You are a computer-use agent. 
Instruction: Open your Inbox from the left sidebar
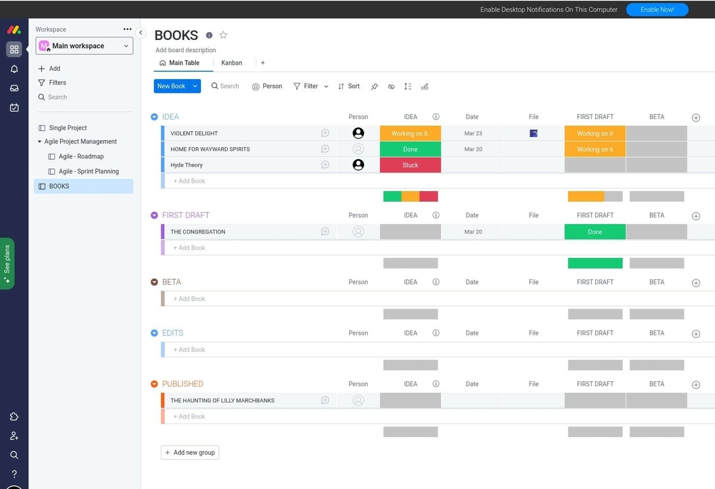[14, 88]
